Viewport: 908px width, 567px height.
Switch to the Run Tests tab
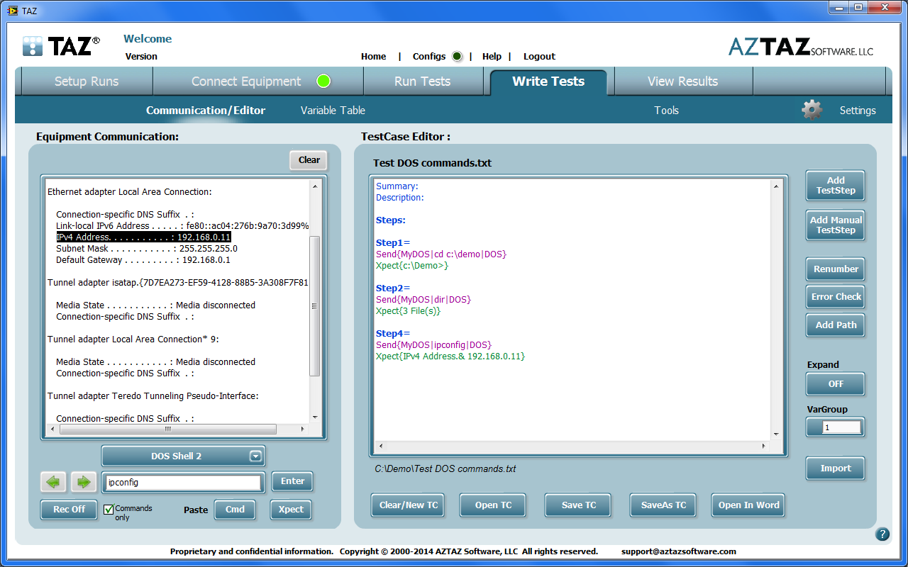coord(422,82)
